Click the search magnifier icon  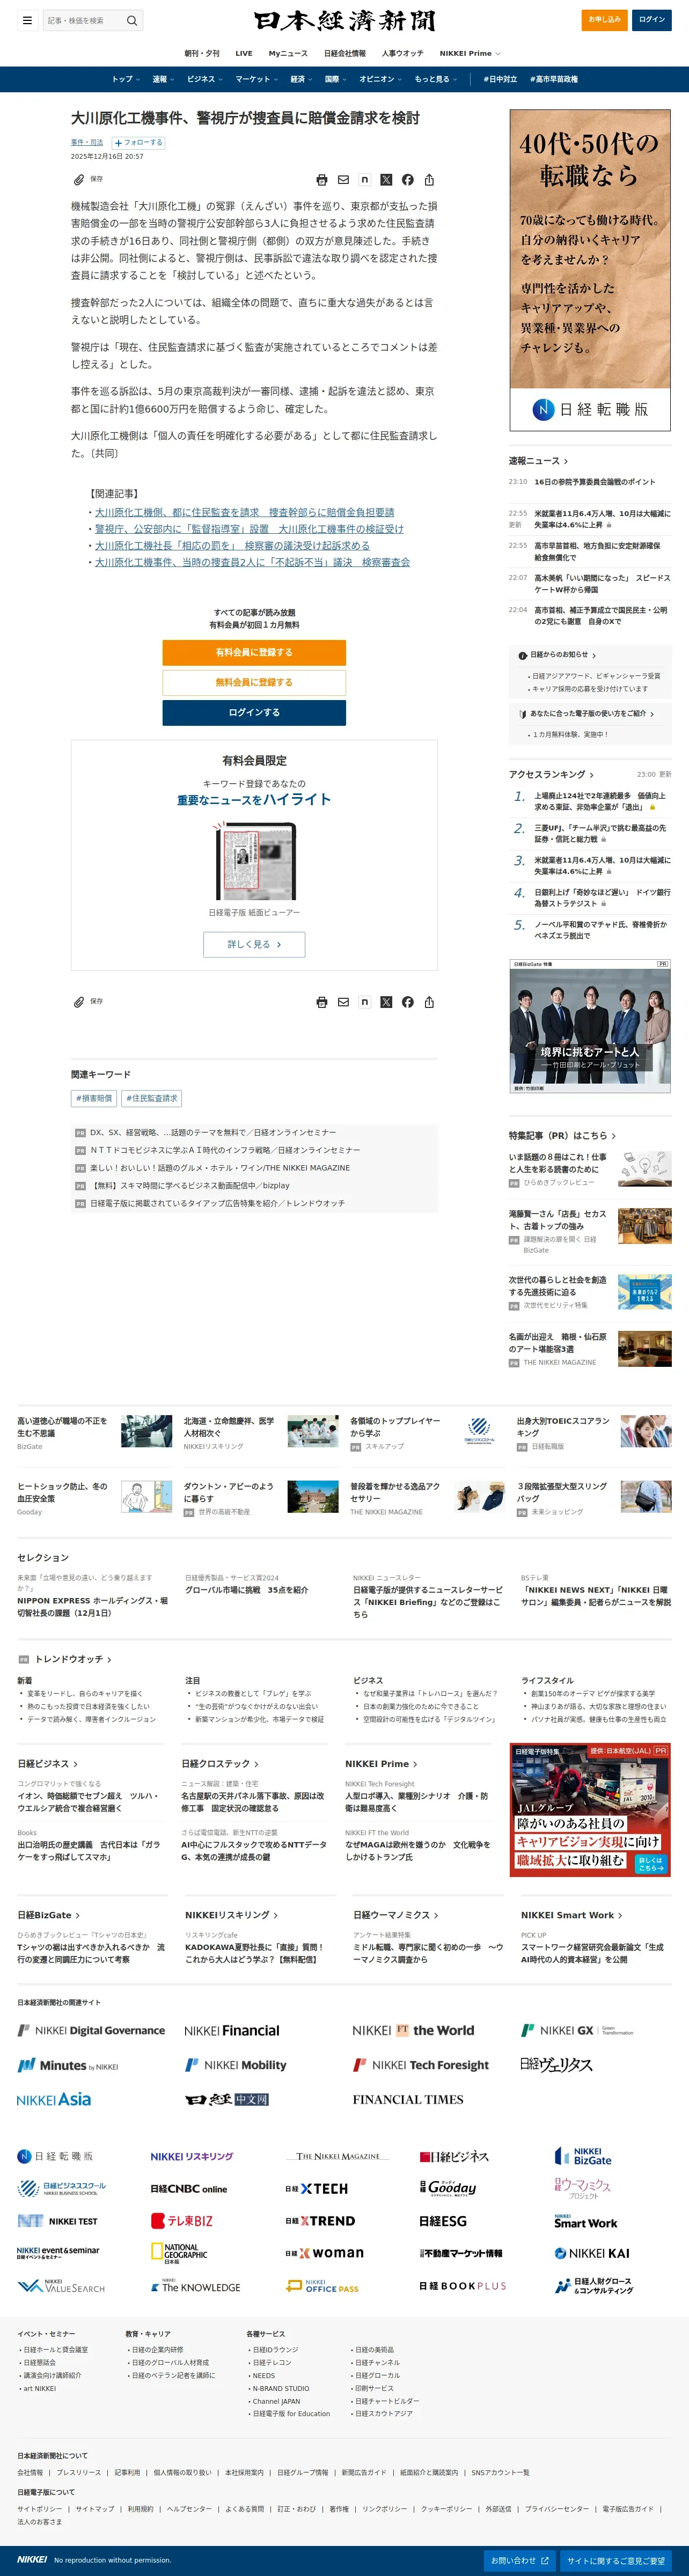coord(132,20)
